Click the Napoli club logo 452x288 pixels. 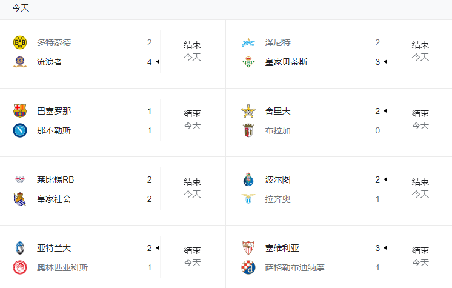coord(20,130)
